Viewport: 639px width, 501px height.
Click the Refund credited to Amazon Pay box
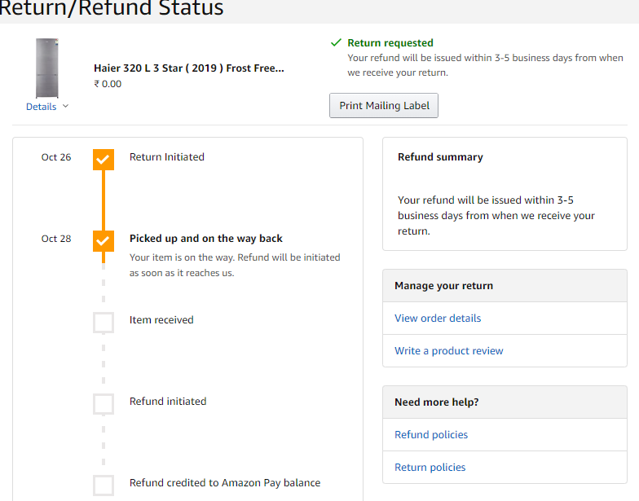pos(104,486)
